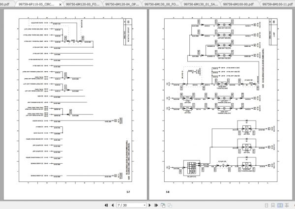Image resolution: width=295 pixels, height=209 pixels.
Task: Open the 99759-6M100-11.pdf tab
Action: point(277,4)
